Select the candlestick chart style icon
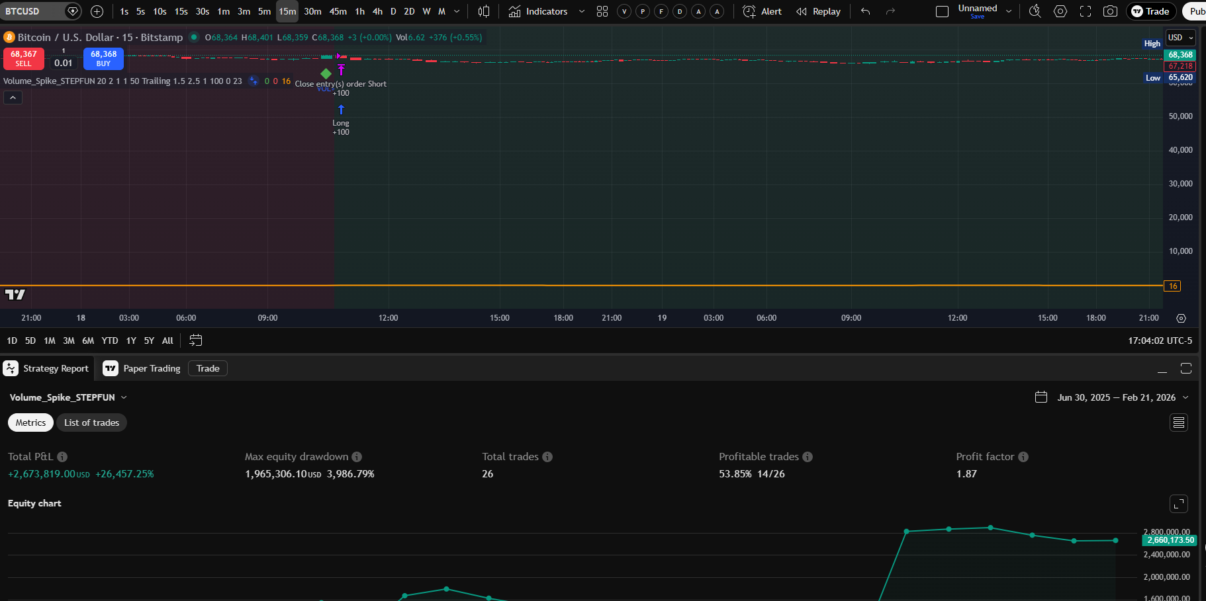The width and height of the screenshot is (1206, 601). (x=484, y=11)
